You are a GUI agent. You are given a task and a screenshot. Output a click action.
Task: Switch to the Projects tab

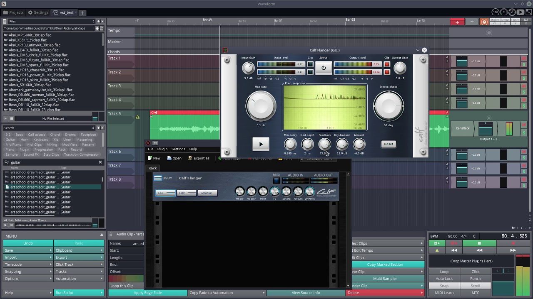click(x=13, y=12)
